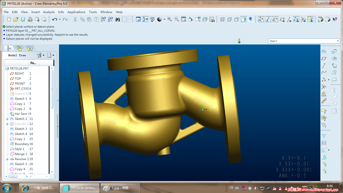This screenshot has height=193, width=343.
Task: Click the Context-sensitive Help arrow icon
Action: click(335, 19)
